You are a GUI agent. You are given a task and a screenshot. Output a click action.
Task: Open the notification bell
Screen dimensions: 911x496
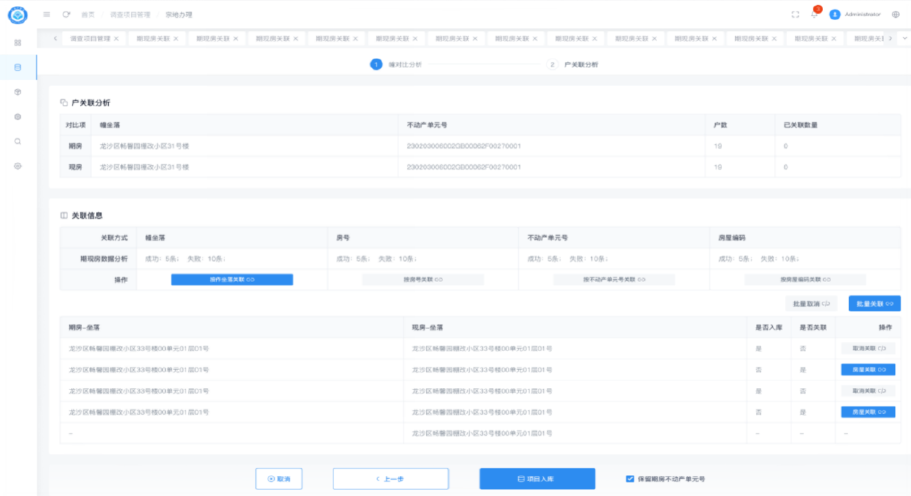click(814, 15)
